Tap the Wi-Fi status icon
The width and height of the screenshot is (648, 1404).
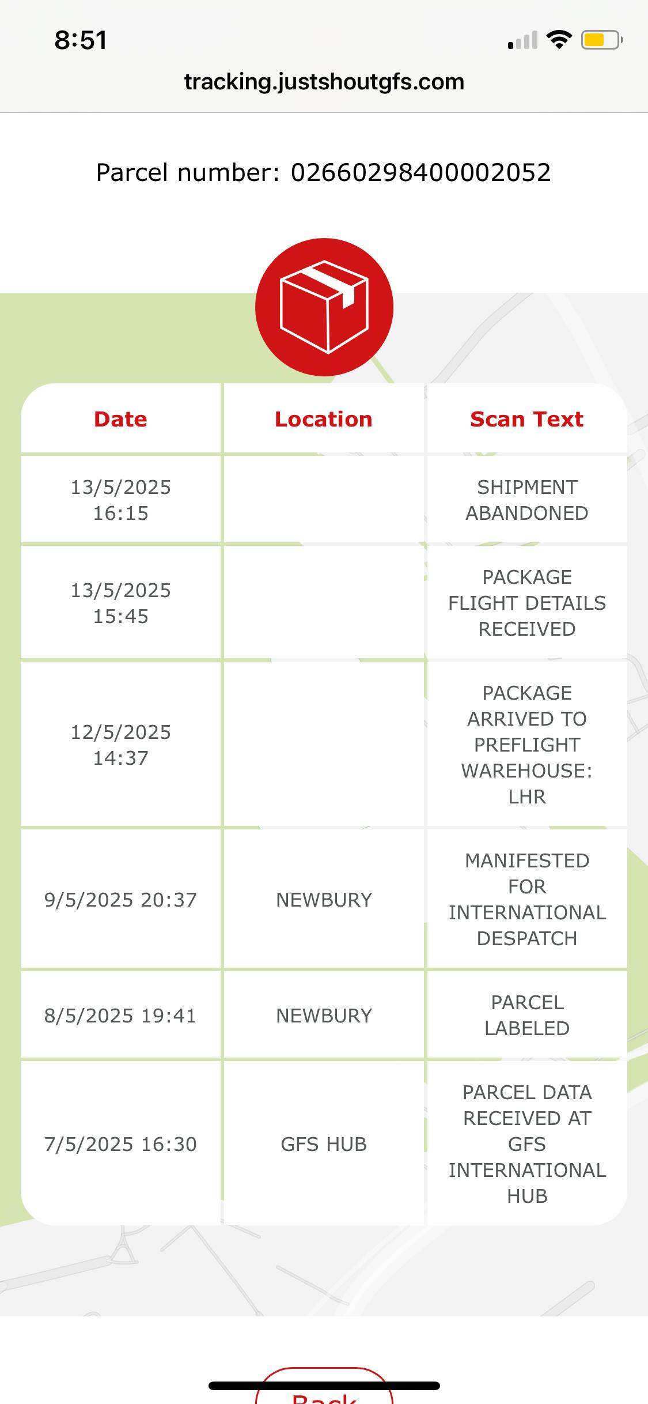click(558, 40)
